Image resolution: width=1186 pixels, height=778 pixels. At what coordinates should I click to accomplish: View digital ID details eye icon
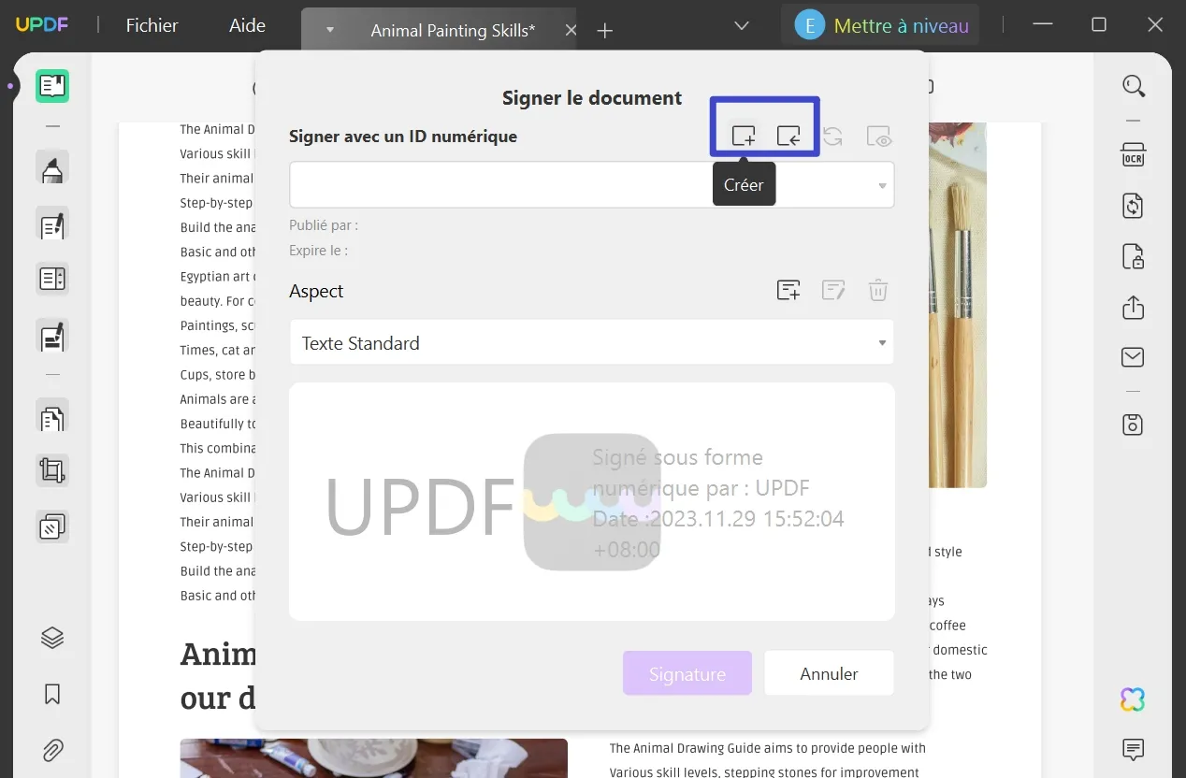click(x=879, y=137)
